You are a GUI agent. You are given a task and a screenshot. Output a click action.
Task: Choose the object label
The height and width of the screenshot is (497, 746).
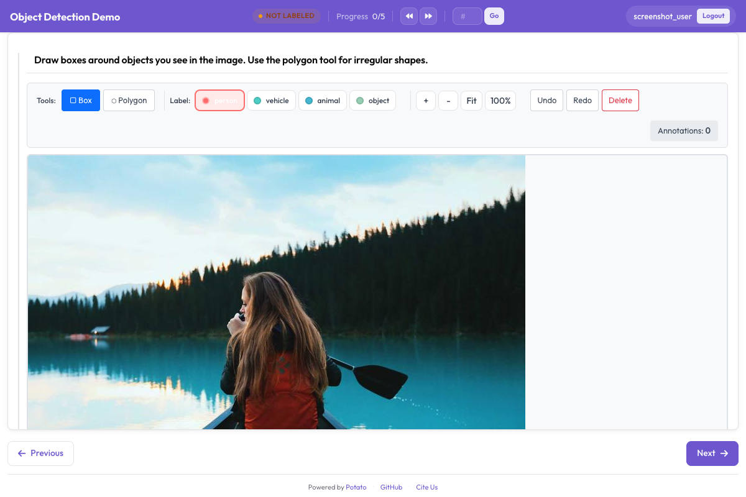[x=372, y=101]
